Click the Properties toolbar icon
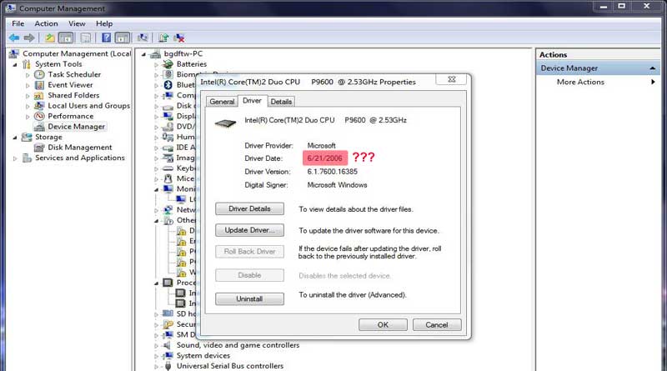The height and width of the screenshot is (371, 667). tap(86, 38)
